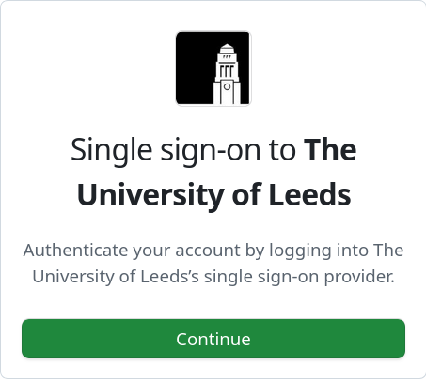Click the bold word 'The' in the heading
The height and width of the screenshot is (380, 426).
point(330,150)
